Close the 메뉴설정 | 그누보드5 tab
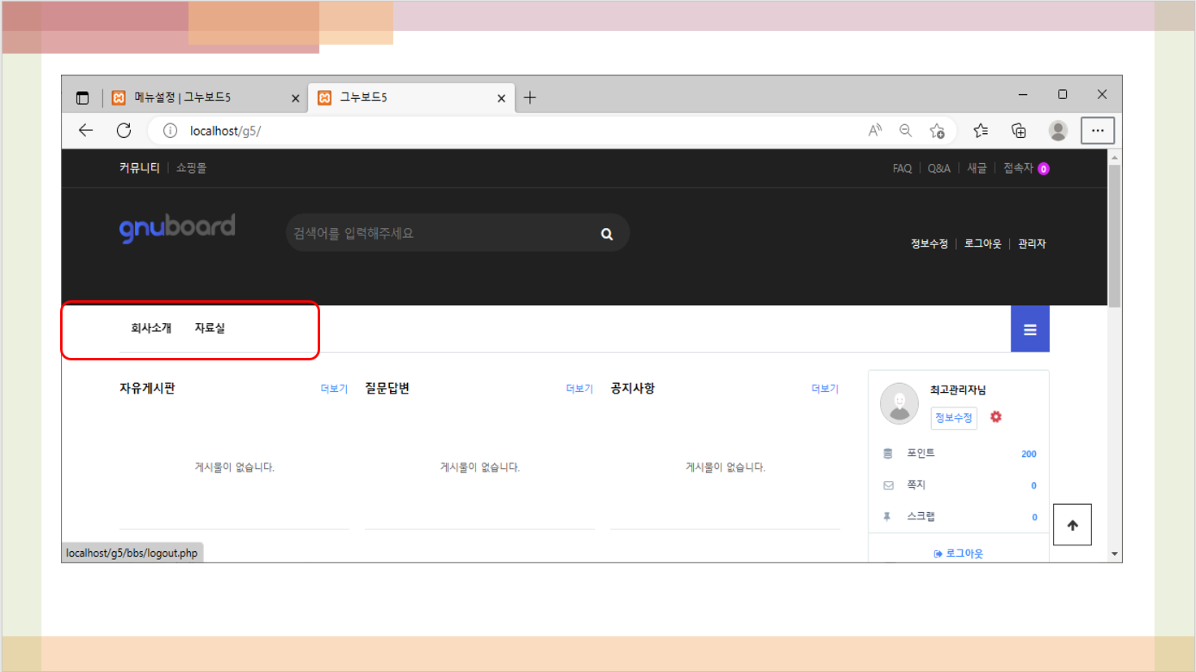 coord(295,98)
